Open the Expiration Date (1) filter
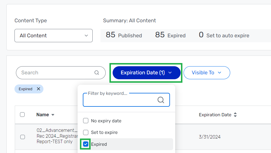This screenshot has width=271, height=153. click(147, 73)
